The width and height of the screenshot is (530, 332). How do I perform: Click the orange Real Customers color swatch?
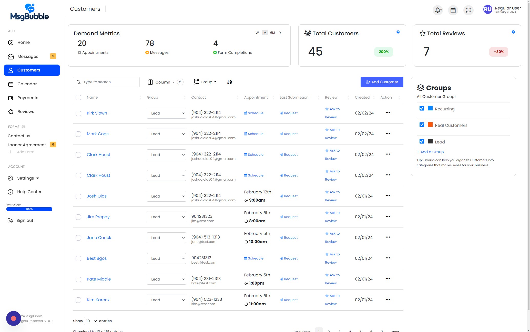[x=430, y=125]
